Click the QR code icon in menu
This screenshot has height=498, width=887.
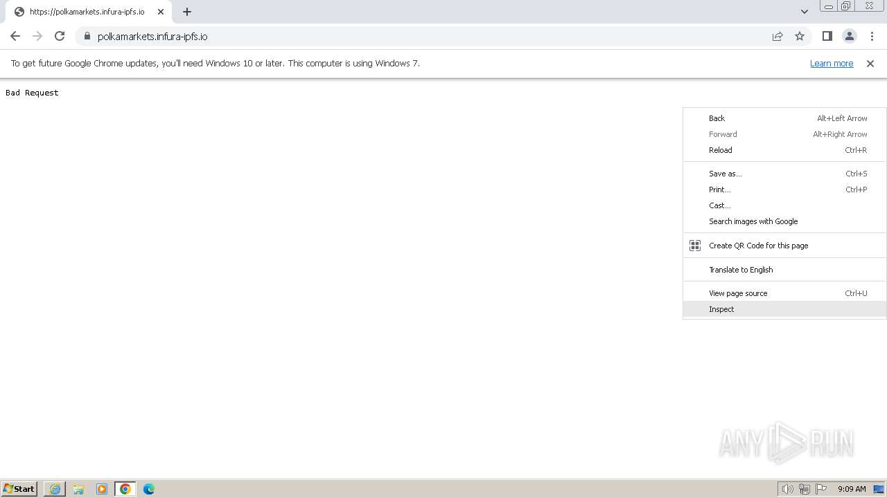coord(695,246)
